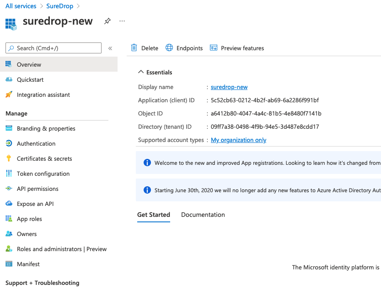Click the Expose an API cloud icon

(9, 204)
